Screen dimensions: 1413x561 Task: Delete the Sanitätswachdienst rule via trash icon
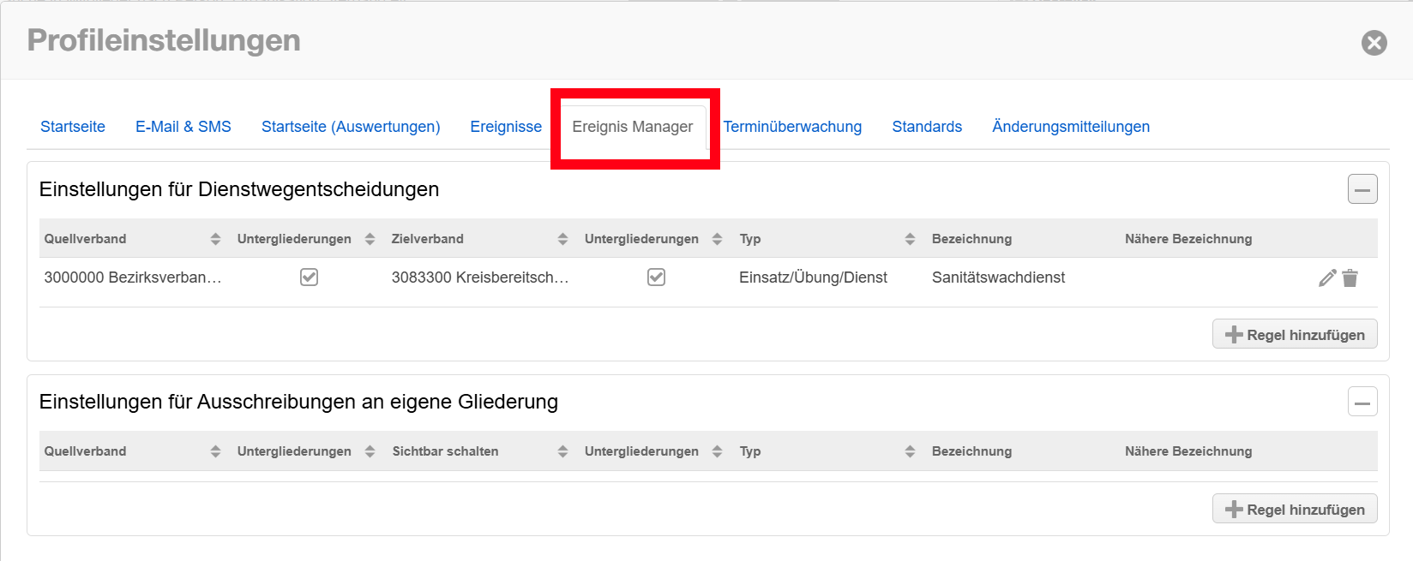point(1350,278)
